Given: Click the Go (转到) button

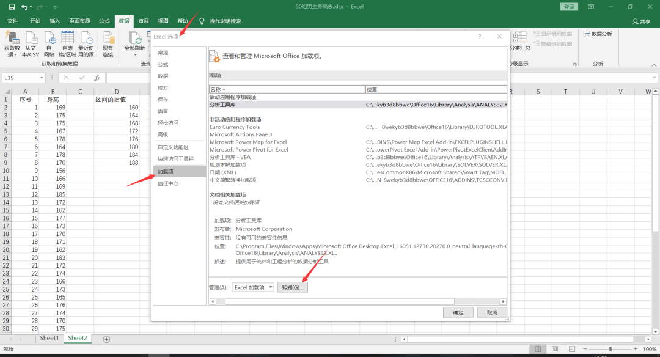Looking at the screenshot, I should coord(293,287).
